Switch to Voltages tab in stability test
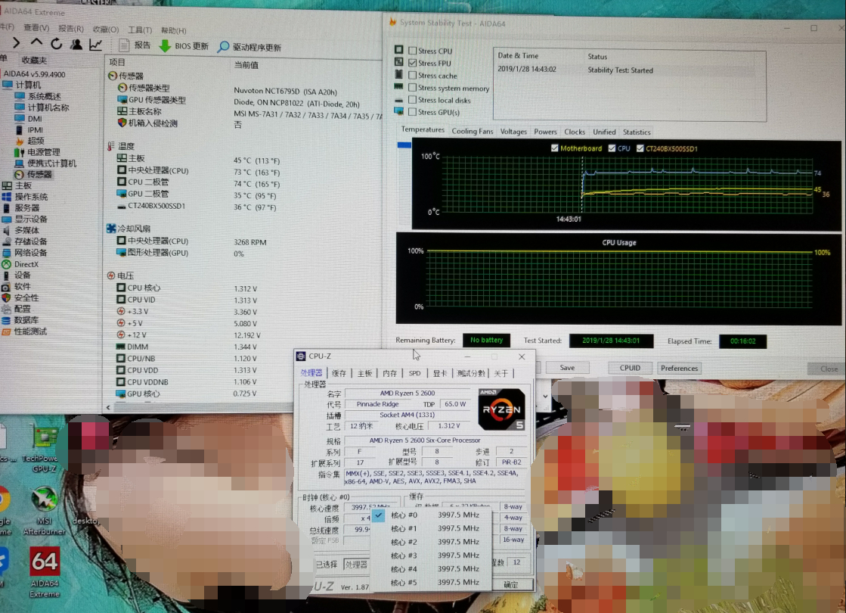The width and height of the screenshot is (846, 613). 513,131
